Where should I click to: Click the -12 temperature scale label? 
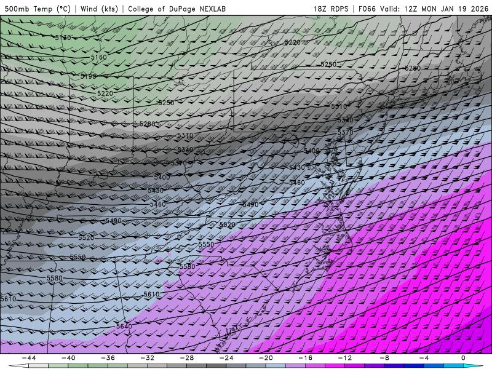(x=345, y=358)
